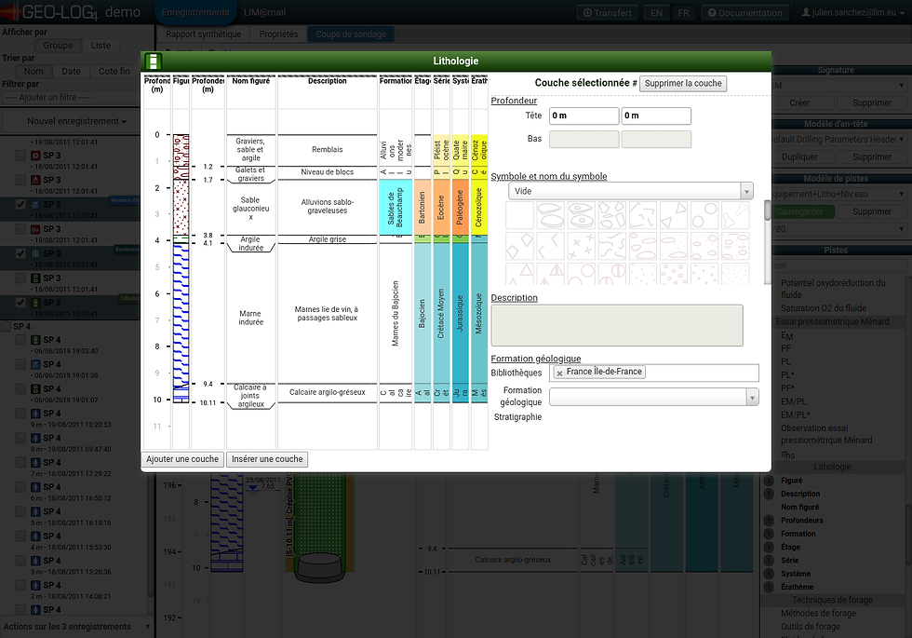This screenshot has width=912, height=638.
Task: Click the red Obs icon of SP 3
Action: (35, 229)
